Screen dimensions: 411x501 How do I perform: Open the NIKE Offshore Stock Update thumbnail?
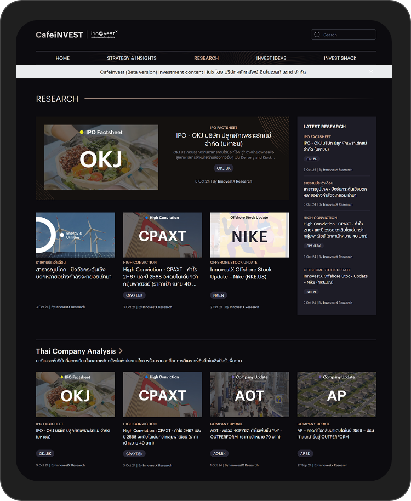[x=249, y=235]
